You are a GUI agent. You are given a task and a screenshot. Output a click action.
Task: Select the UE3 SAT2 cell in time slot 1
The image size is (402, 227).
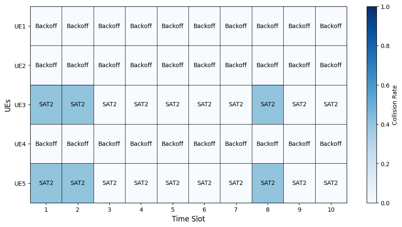click(46, 105)
